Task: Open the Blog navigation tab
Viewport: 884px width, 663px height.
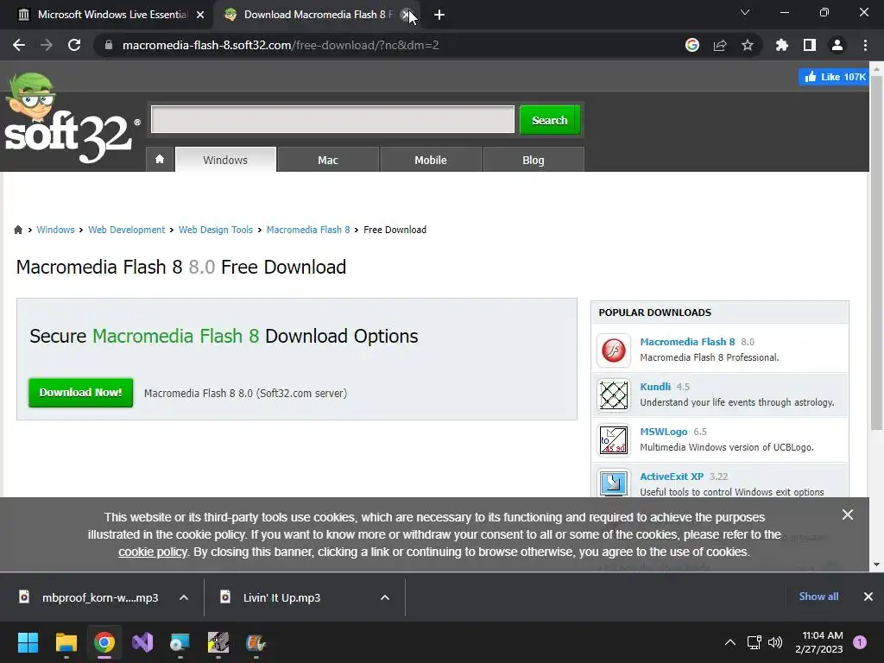Action: point(534,160)
